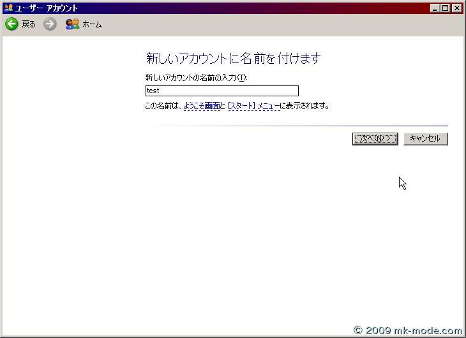Click the User Accounts icon in title bar
Image resolution: width=466 pixels, height=338 pixels.
coord(8,8)
